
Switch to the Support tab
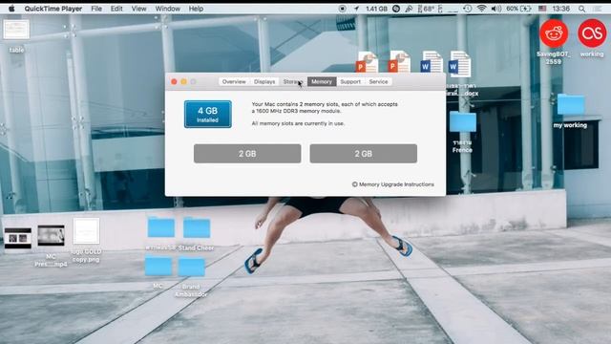[x=350, y=81]
